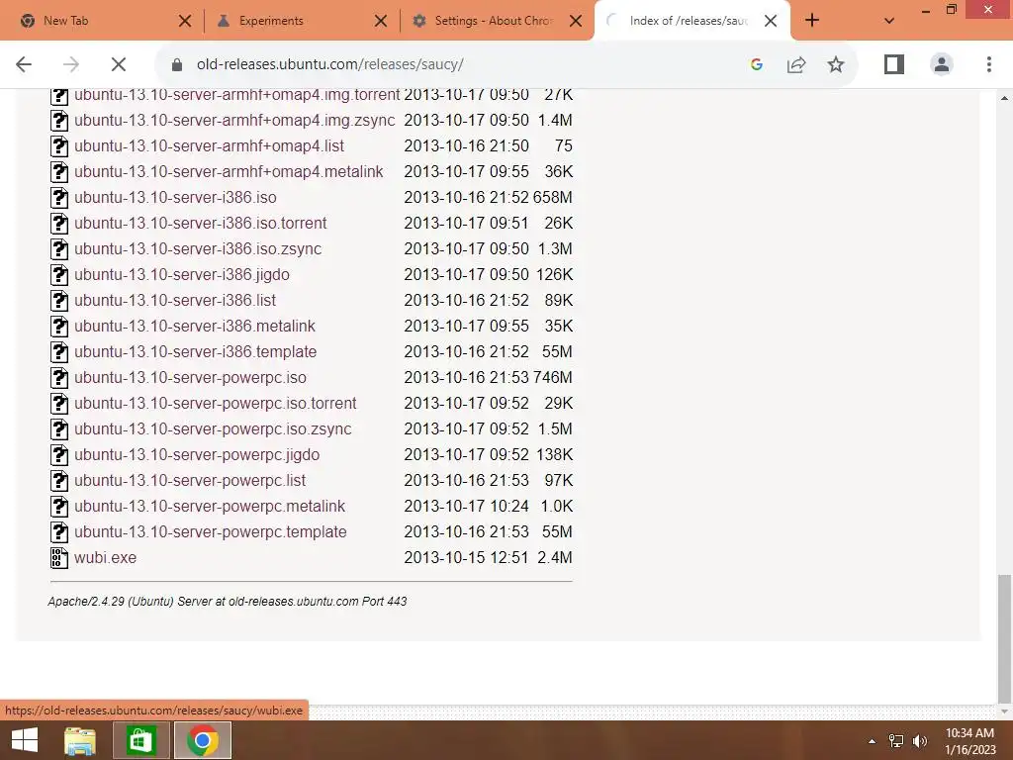Open ubuntu-13.10-server-armhf+omap4.list link
The height and width of the screenshot is (760, 1013).
click(x=209, y=146)
